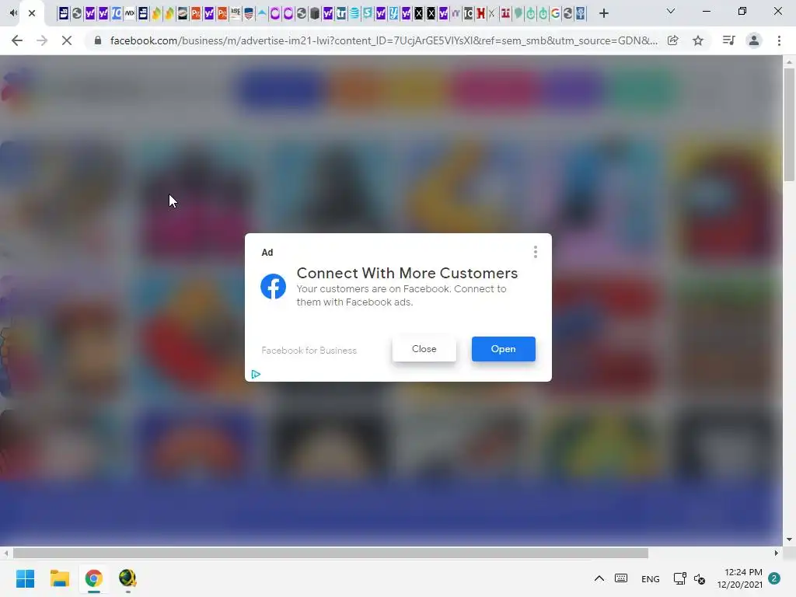Click the scroll up arrow
796x597 pixels.
click(x=789, y=62)
